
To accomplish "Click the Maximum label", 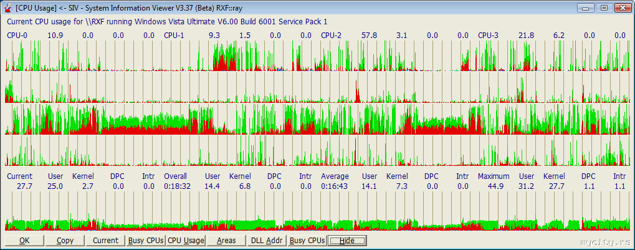I will tap(494, 176).
